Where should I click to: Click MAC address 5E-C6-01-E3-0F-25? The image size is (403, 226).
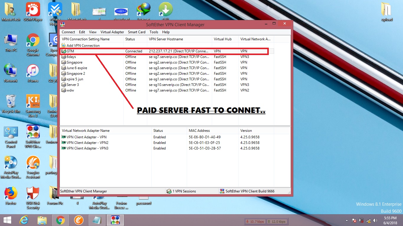204,143
